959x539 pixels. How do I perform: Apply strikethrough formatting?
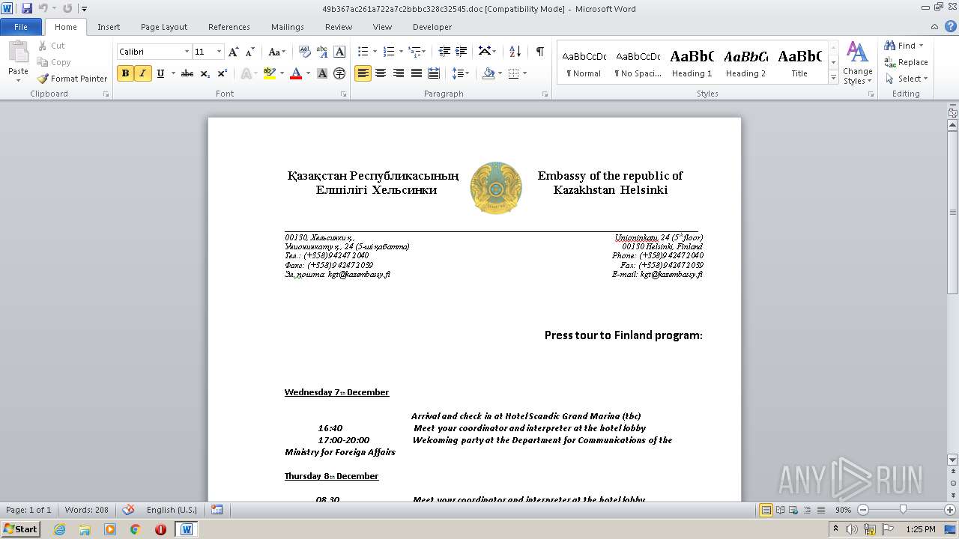pyautogui.click(x=187, y=73)
